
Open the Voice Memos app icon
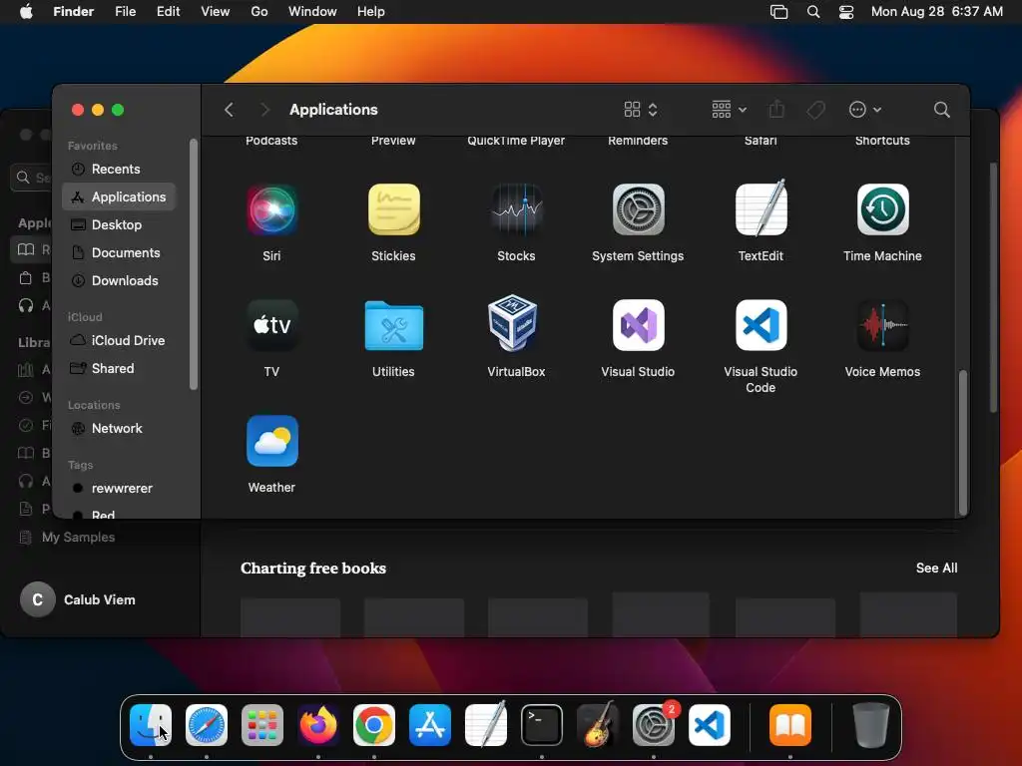pyautogui.click(x=882, y=325)
